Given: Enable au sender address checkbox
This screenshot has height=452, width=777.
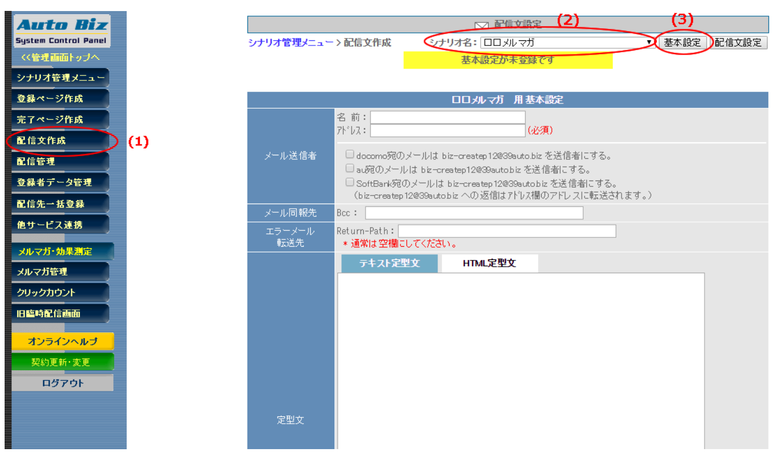Looking at the screenshot, I should [x=349, y=169].
